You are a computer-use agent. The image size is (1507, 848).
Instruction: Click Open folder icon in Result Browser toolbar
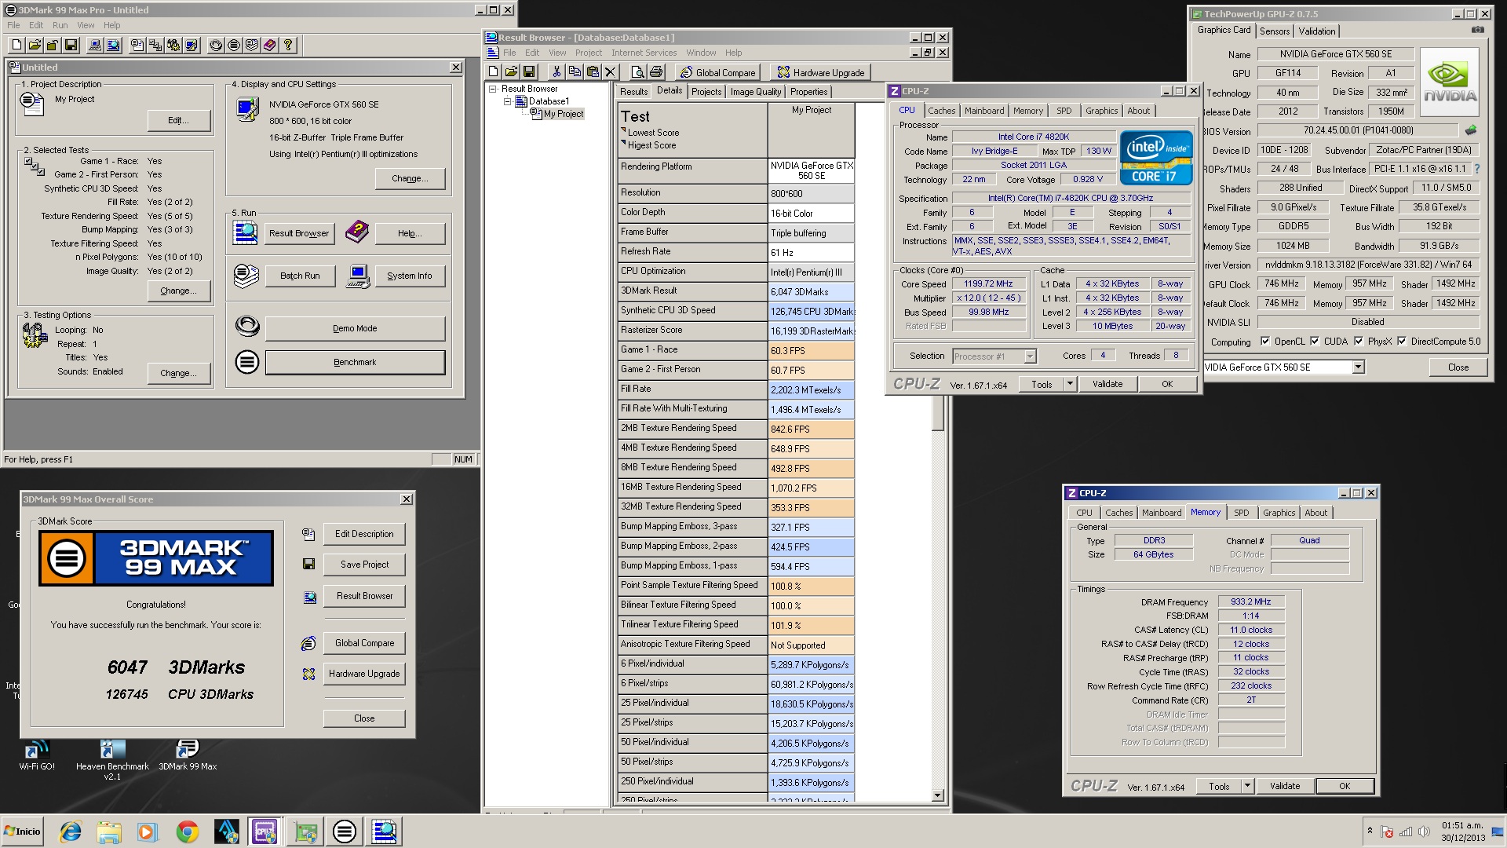[x=511, y=72]
